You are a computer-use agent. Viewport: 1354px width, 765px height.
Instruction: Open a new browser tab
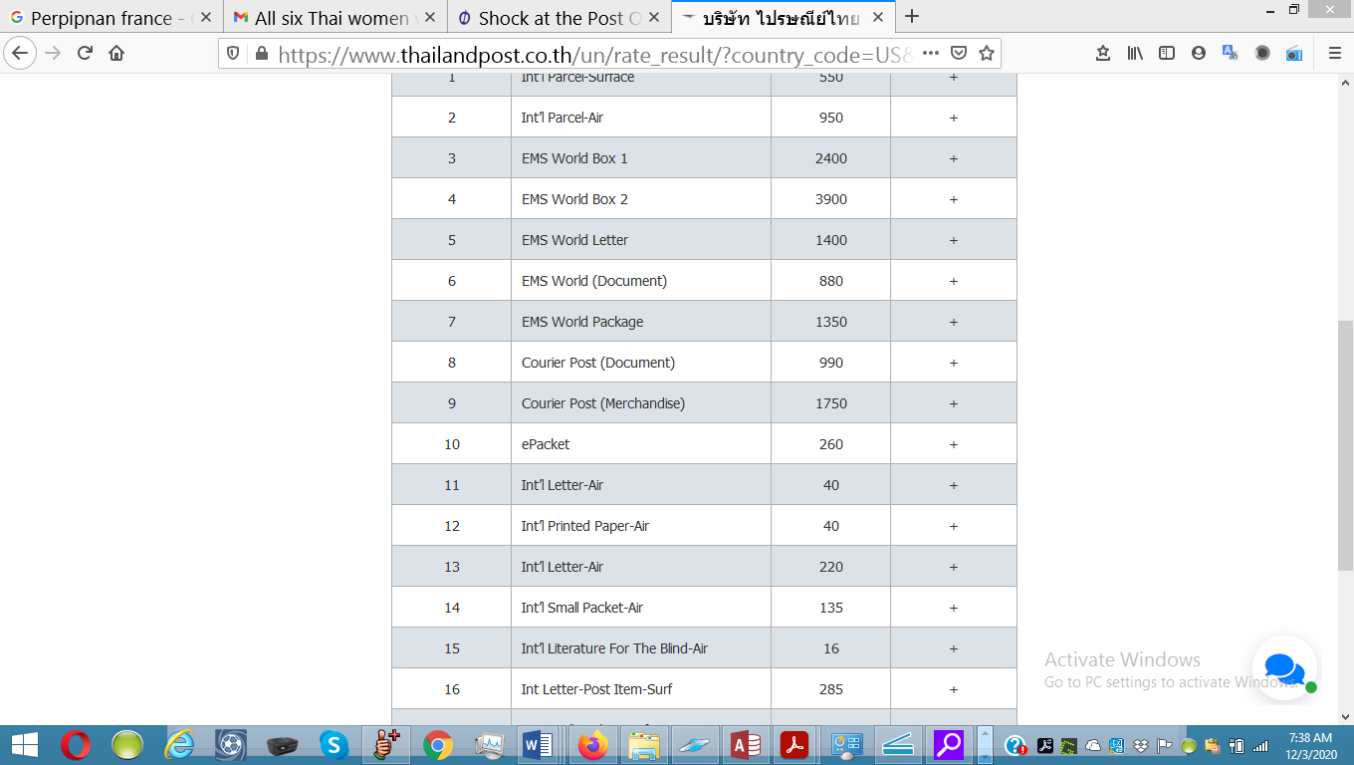coord(911,17)
